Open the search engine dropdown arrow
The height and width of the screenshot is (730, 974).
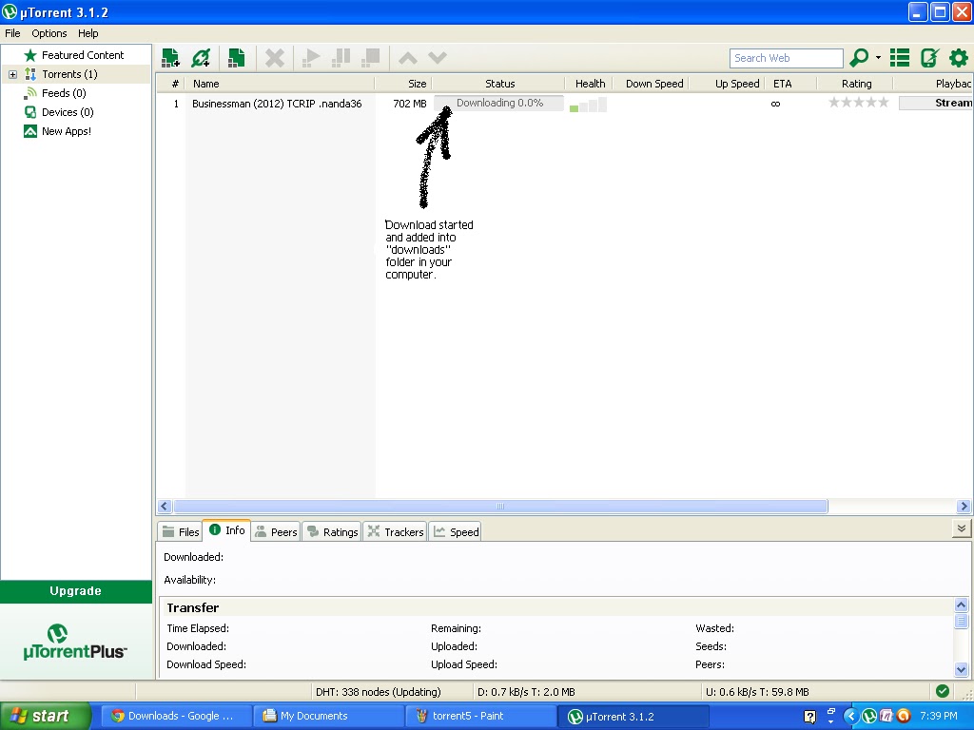pos(878,58)
